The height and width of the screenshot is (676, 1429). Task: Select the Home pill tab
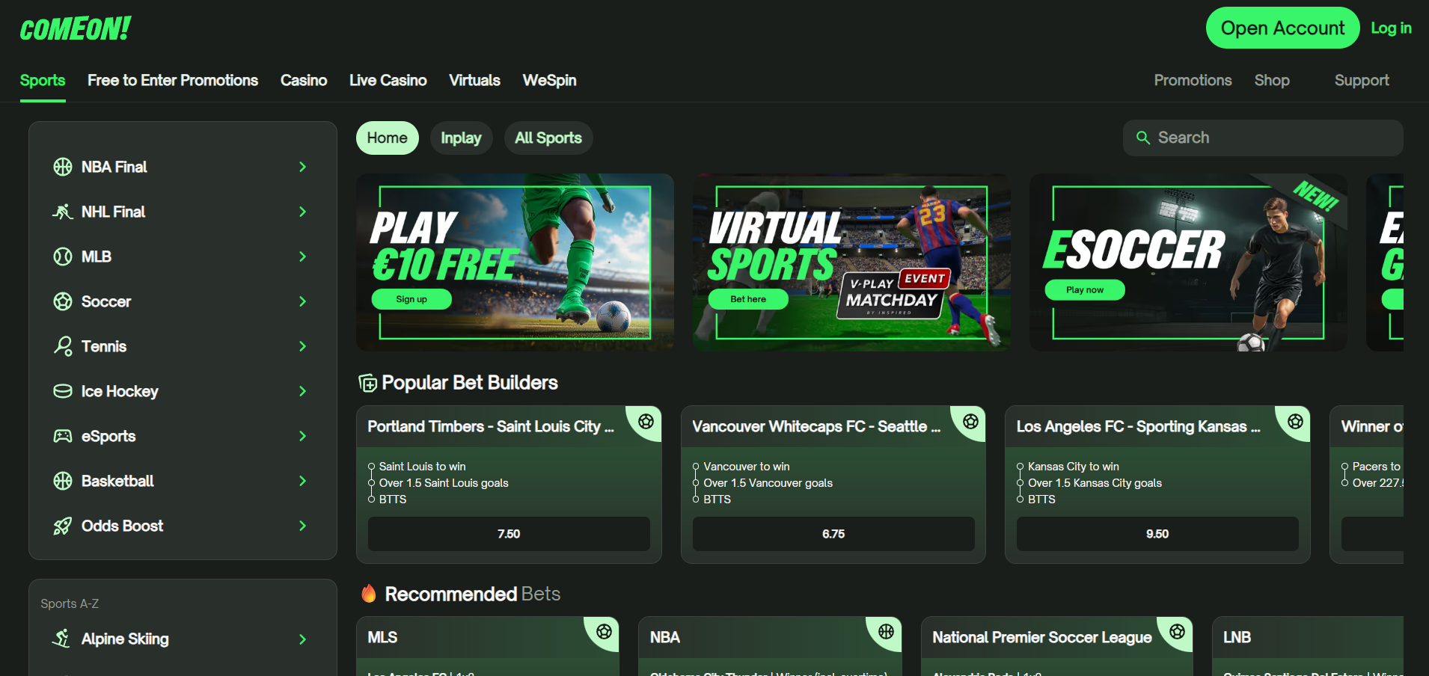pos(388,138)
